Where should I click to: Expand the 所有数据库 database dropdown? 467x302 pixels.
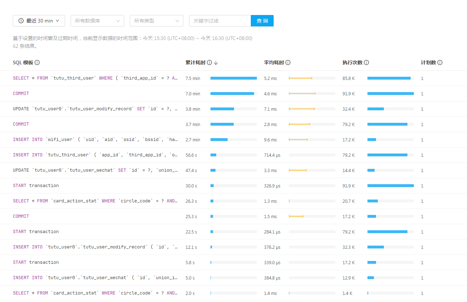click(x=97, y=21)
